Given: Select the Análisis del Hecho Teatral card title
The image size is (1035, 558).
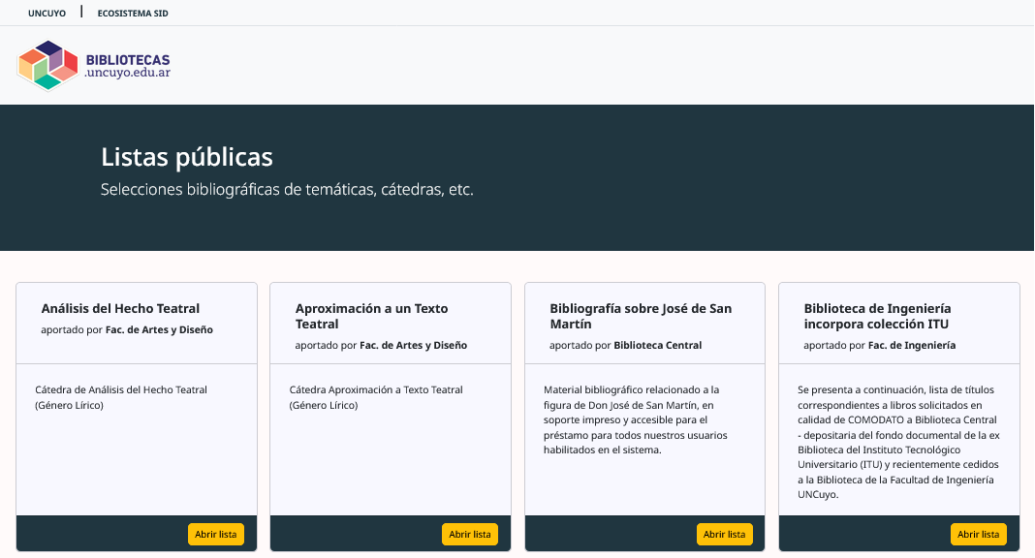Looking at the screenshot, I should pyautogui.click(x=120, y=308).
